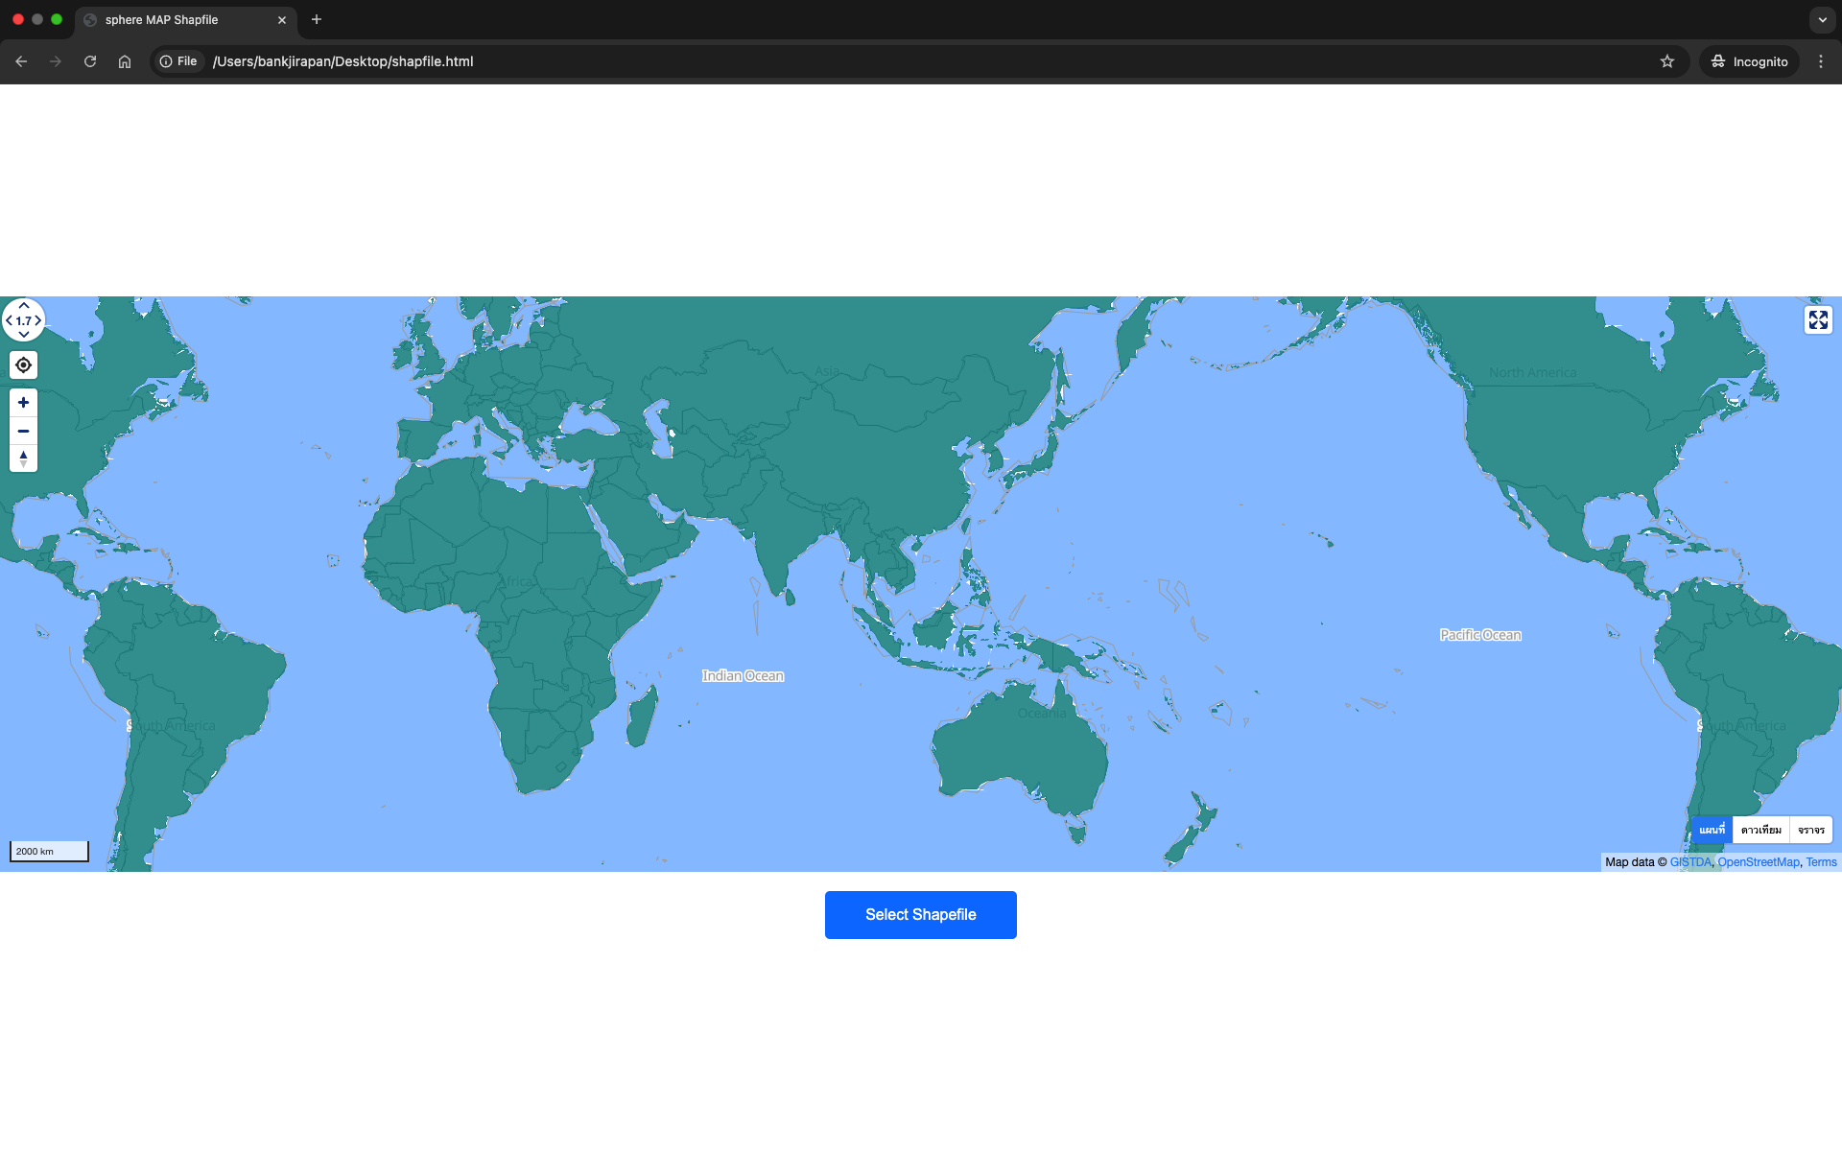Viewport: 1842px width, 1151px height.
Task: Zoom out using the minus control
Action: (x=23, y=431)
